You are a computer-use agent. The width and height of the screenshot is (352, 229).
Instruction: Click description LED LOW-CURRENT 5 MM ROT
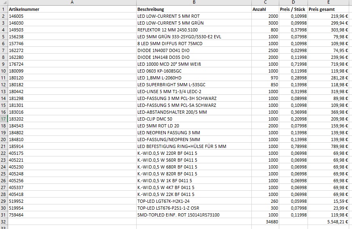(x=194, y=16)
